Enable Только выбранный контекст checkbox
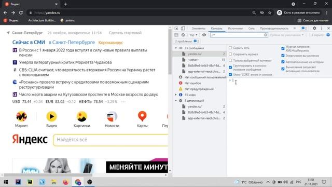 pyautogui.click(x=230, y=60)
